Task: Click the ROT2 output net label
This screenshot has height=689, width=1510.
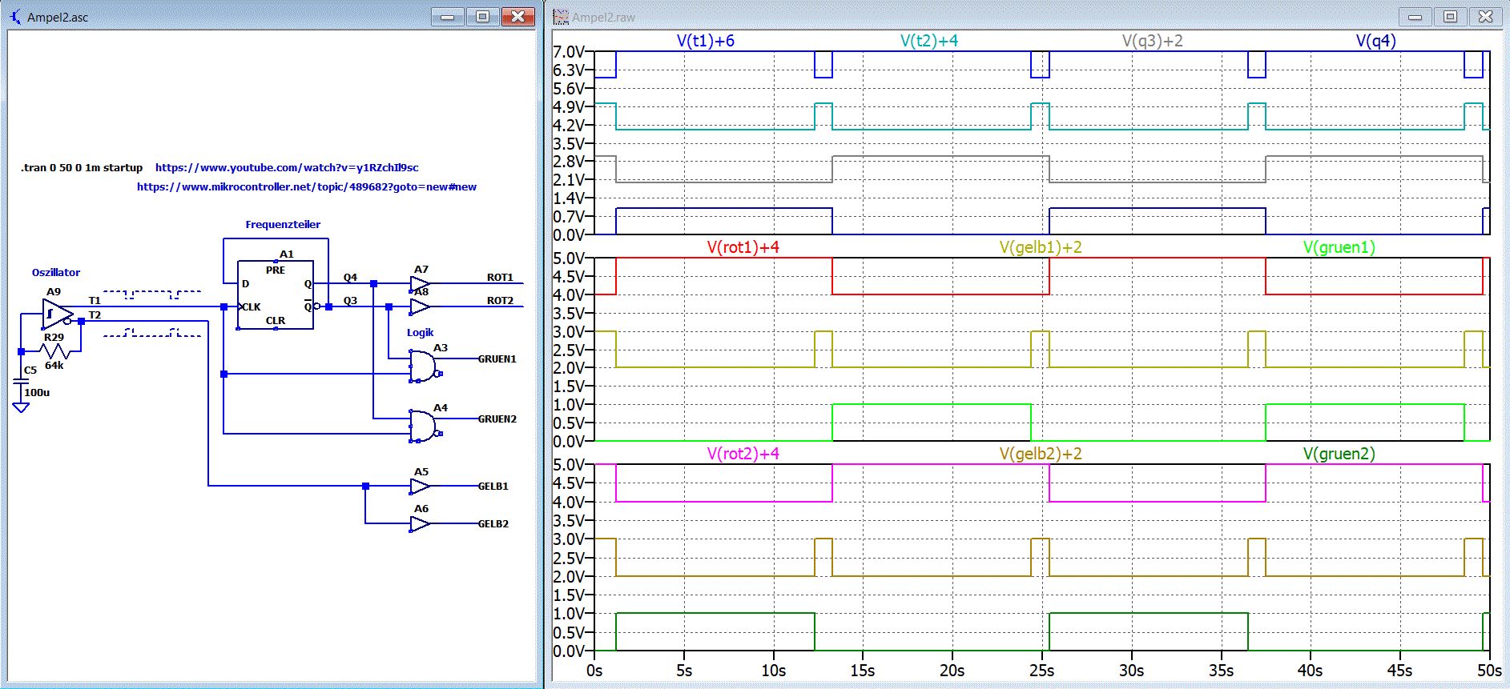Action: [500, 301]
